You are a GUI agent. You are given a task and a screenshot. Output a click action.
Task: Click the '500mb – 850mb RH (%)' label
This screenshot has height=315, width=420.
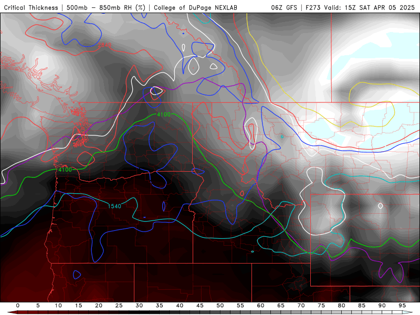coord(106,8)
